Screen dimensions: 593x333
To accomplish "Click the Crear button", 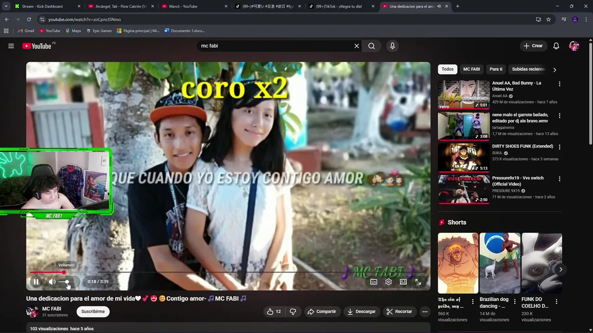I will tap(533, 46).
